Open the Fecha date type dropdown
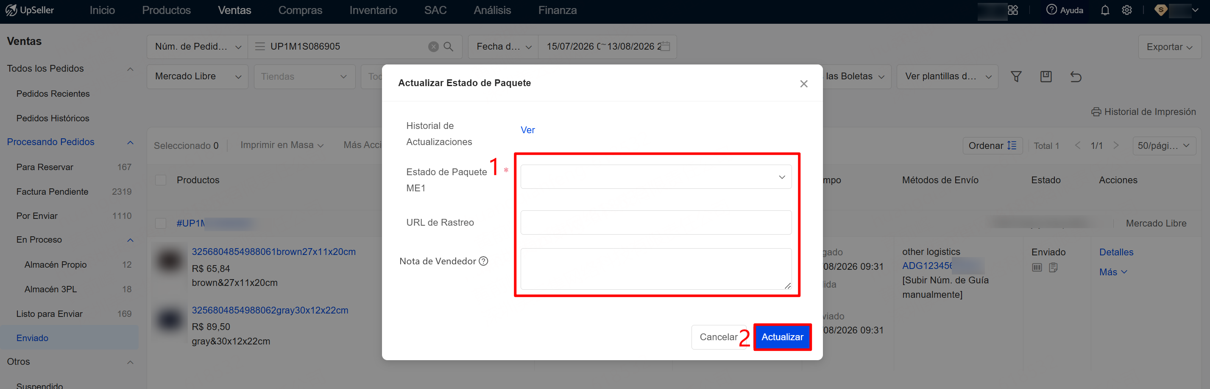This screenshot has height=389, width=1210. [504, 47]
